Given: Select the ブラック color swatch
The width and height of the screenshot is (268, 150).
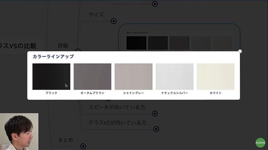Looking at the screenshot, I should pyautogui.click(x=51, y=77).
